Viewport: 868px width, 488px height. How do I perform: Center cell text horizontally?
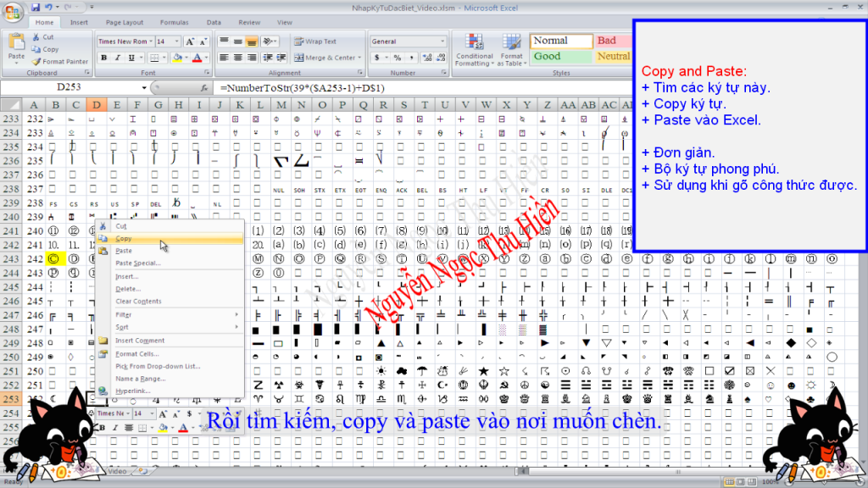[x=238, y=58]
